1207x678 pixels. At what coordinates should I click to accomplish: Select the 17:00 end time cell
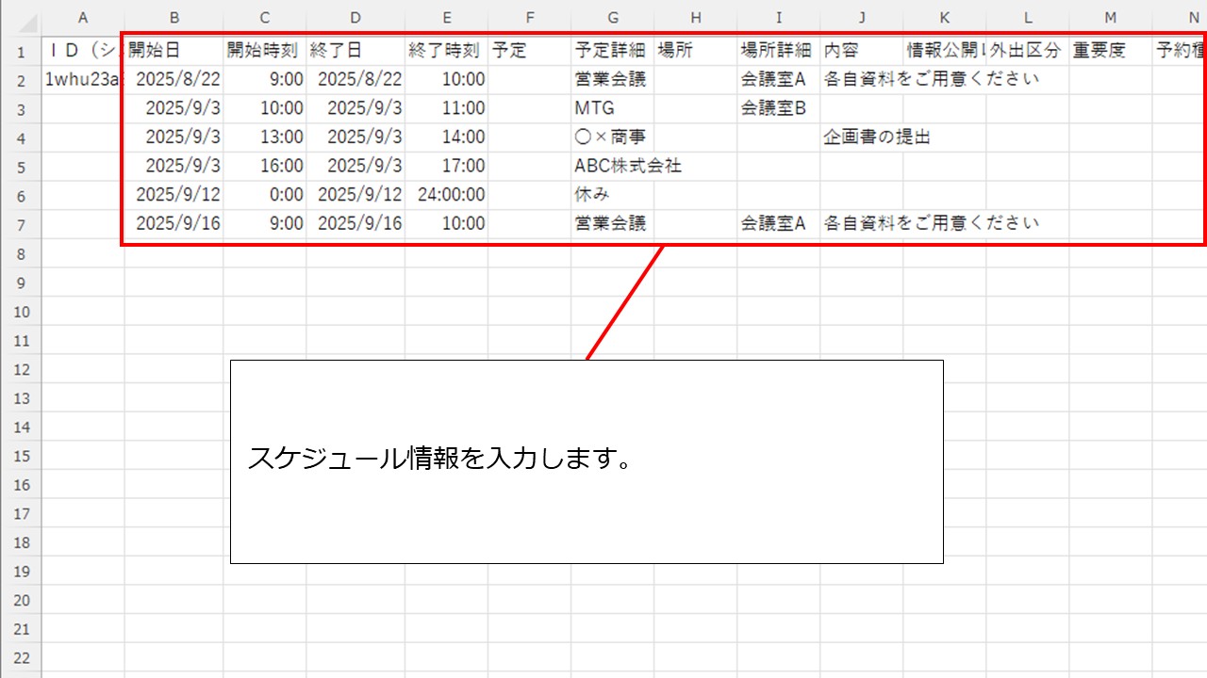(x=447, y=167)
